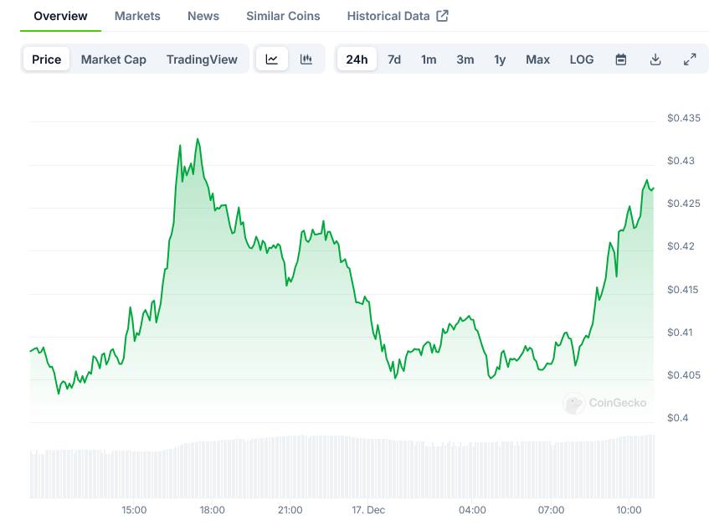This screenshot has height=526, width=709.
Task: Switch to line chart view icon
Action: coord(272,59)
